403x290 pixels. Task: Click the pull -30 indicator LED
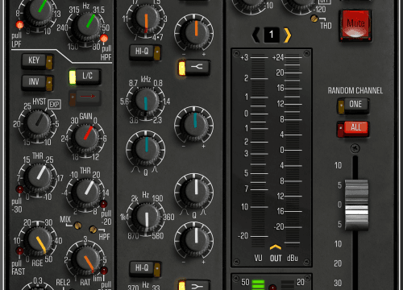pos(19,189)
